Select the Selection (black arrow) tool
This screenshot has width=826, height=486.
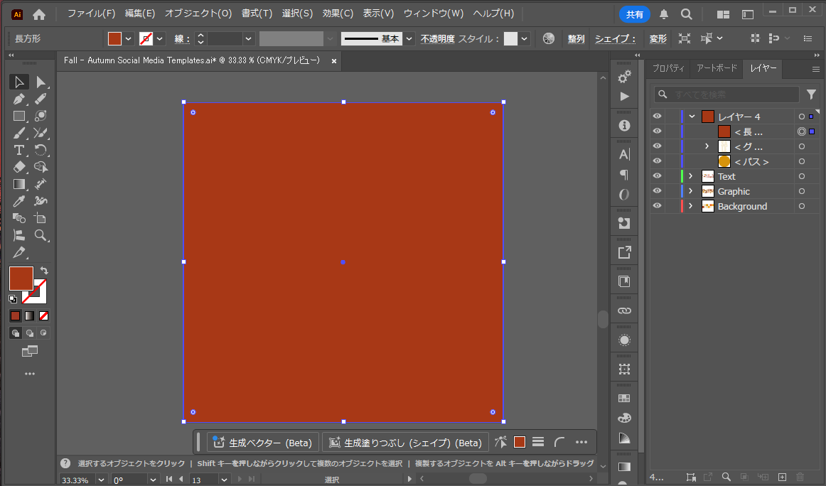tap(19, 82)
